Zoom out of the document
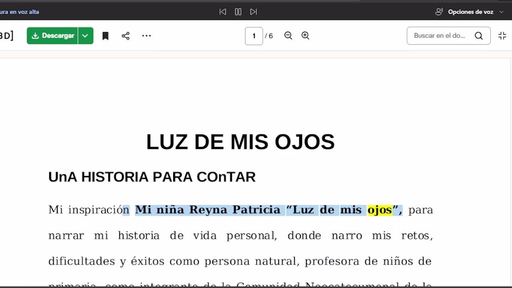The width and height of the screenshot is (512, 288). (x=288, y=36)
